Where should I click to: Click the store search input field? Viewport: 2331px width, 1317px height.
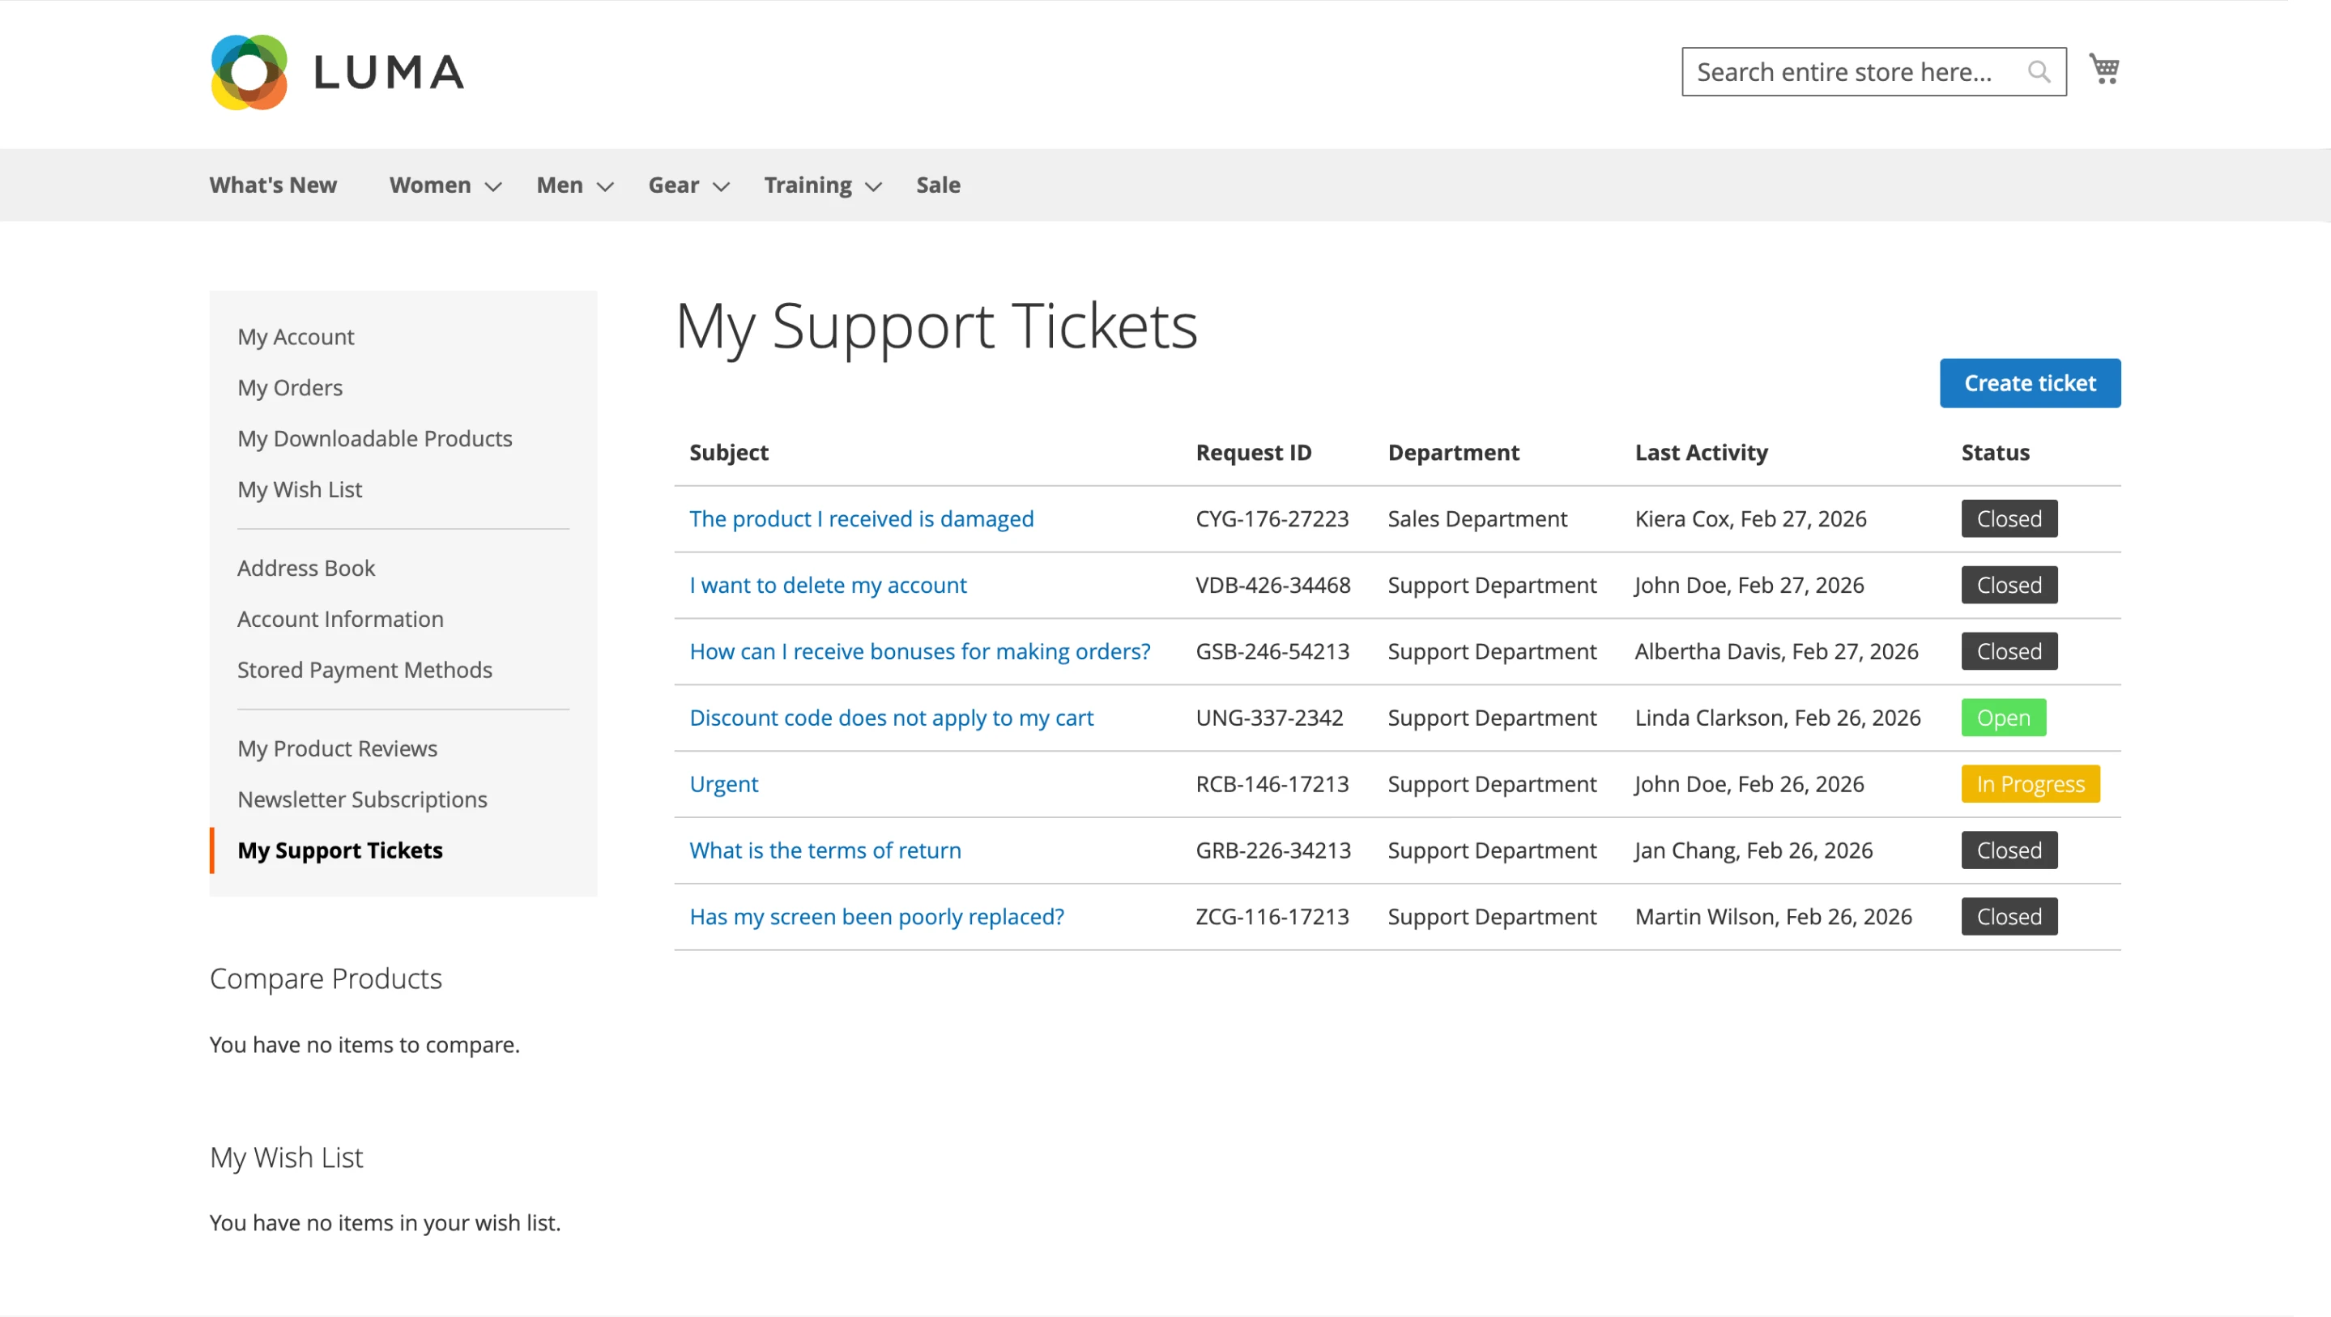pyautogui.click(x=1855, y=71)
